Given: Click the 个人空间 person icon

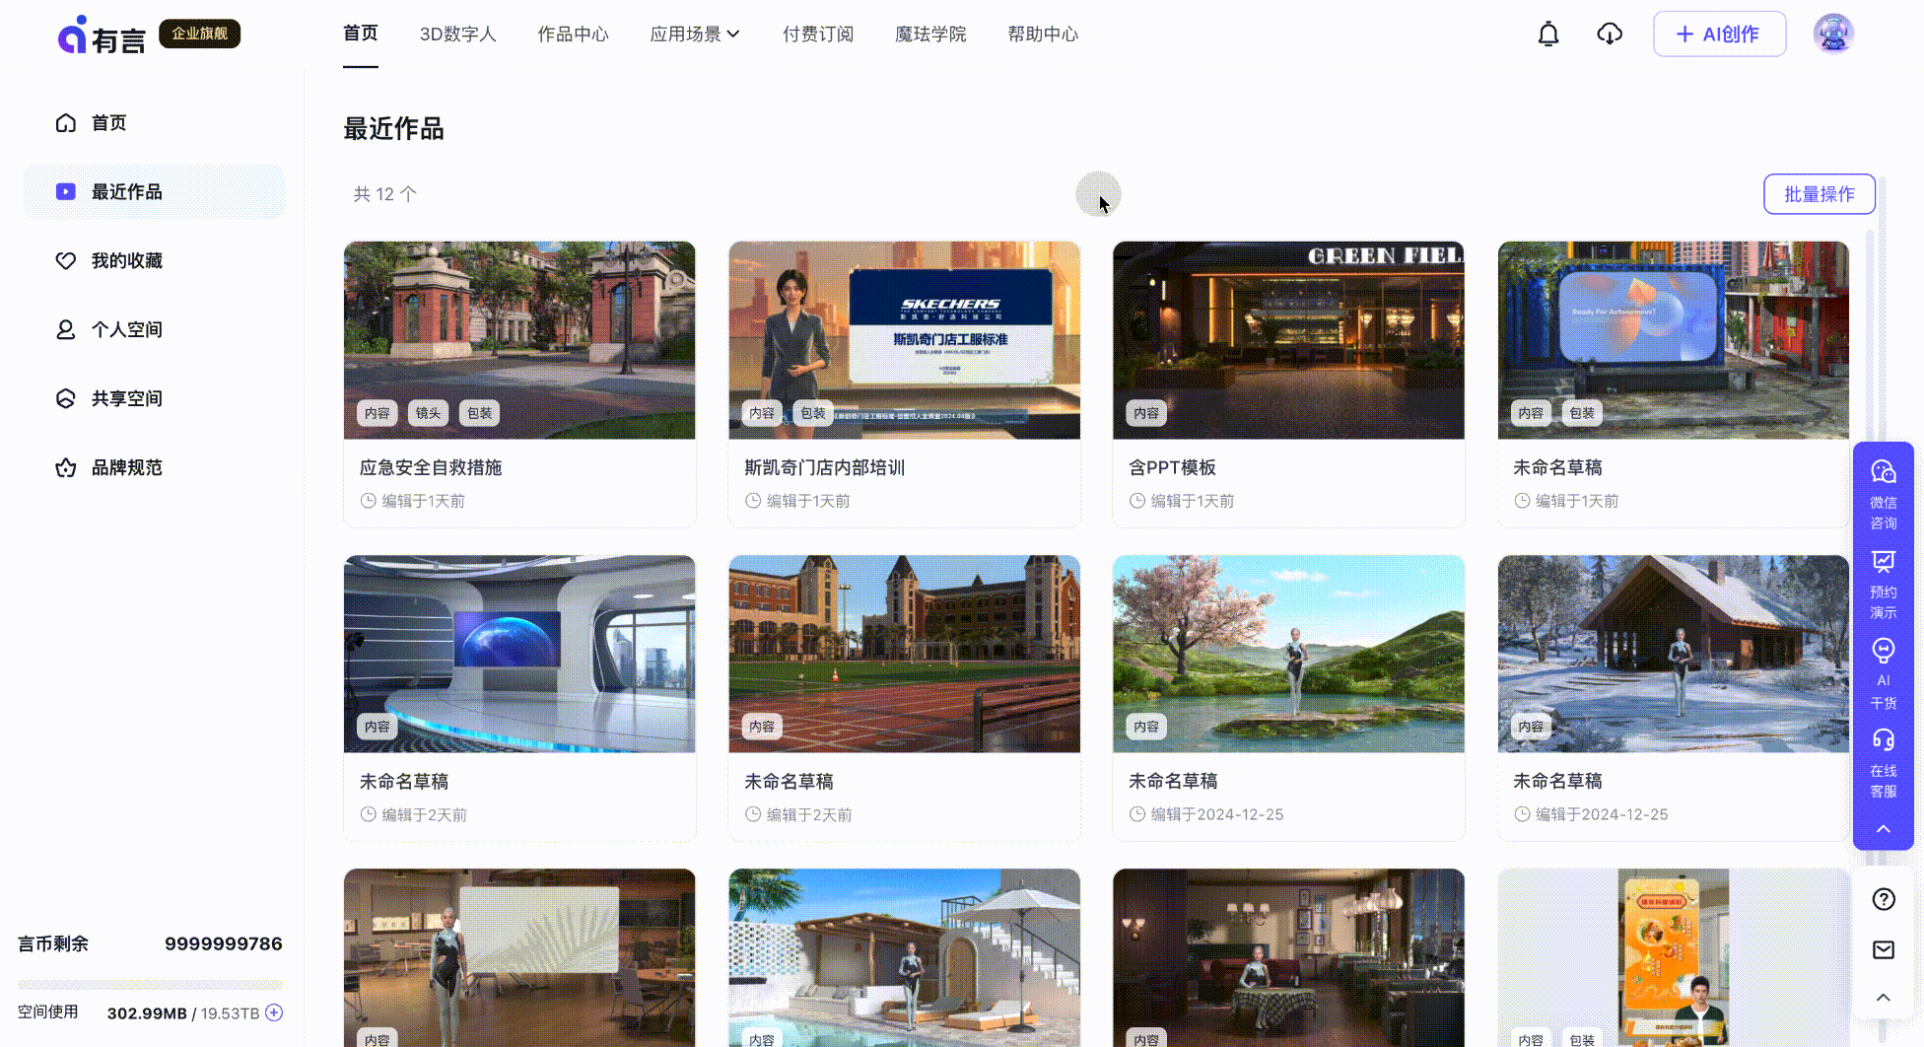Looking at the screenshot, I should coord(66,330).
